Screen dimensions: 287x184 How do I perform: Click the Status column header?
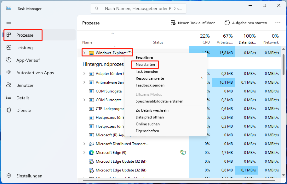click(170, 39)
